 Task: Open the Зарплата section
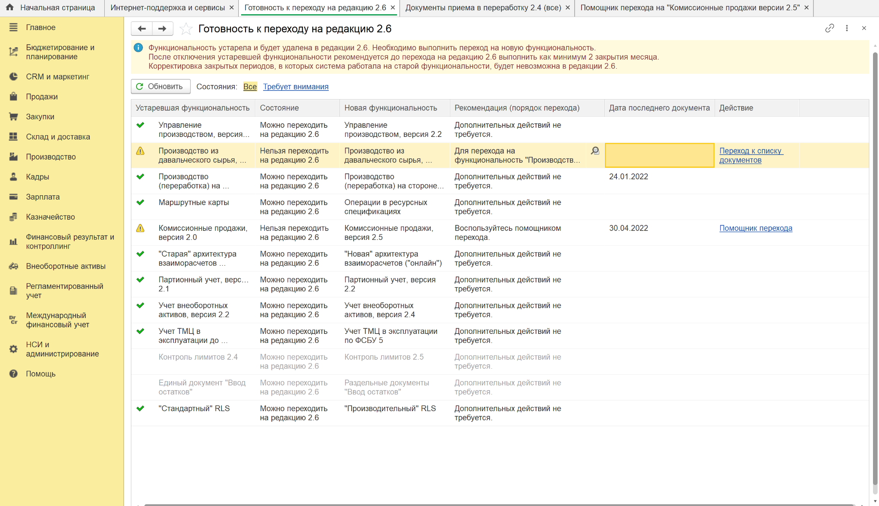tap(62, 197)
